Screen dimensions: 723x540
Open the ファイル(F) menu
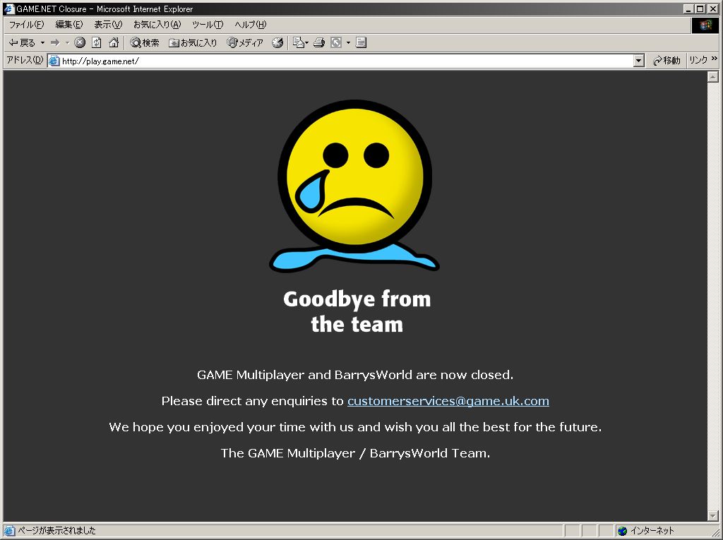coord(27,25)
